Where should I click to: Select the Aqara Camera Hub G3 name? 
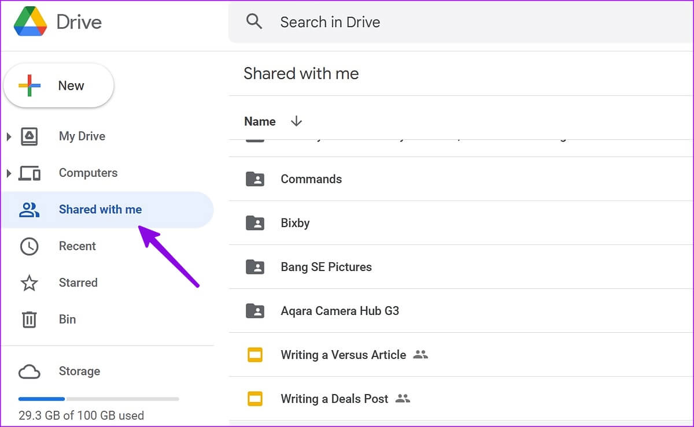(340, 311)
